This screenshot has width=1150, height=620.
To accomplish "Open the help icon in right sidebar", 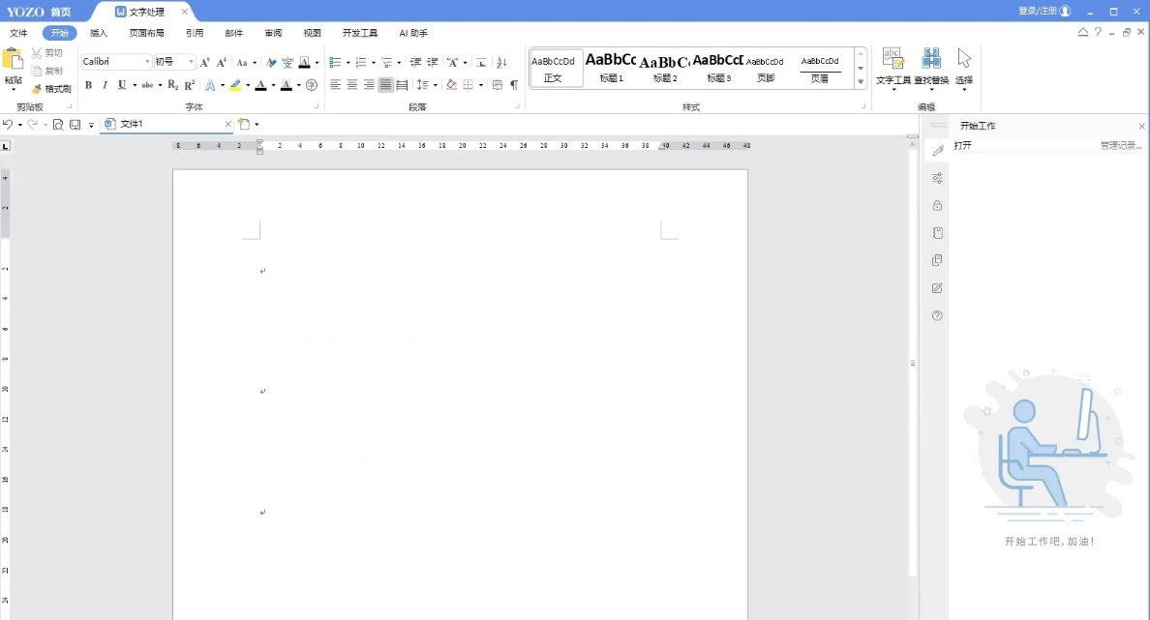I will tap(937, 315).
